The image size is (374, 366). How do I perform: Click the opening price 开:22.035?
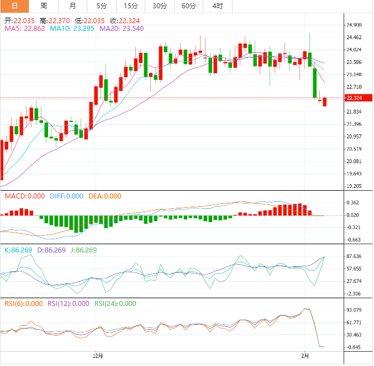pyautogui.click(x=19, y=21)
